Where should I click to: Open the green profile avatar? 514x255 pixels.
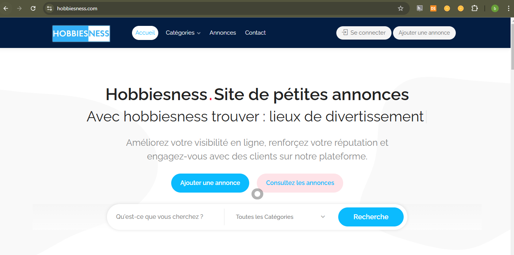[x=495, y=8]
